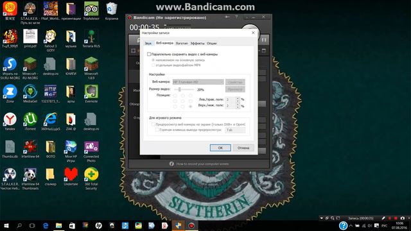This screenshot has width=411, height=231.
Task: Click the left/right margin percent field
Action: [231, 99]
